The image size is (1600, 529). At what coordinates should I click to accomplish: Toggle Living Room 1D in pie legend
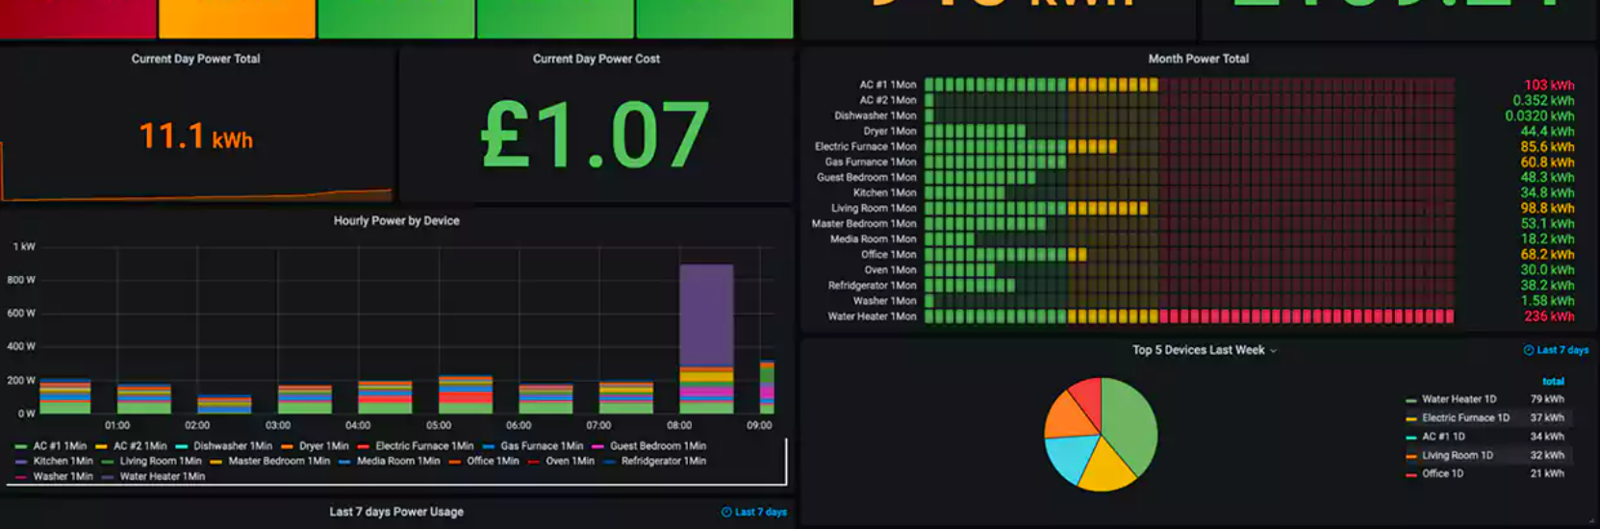(x=1457, y=456)
